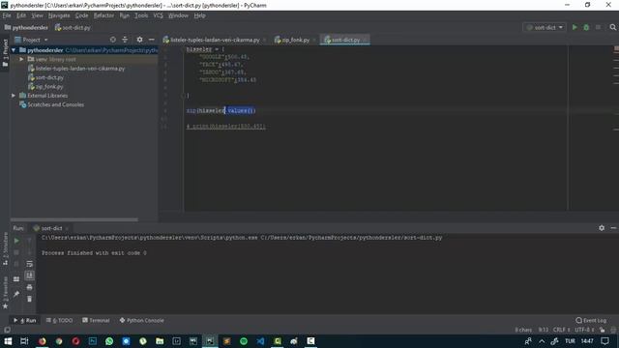Click the stop button in top toolbar
Image resolution: width=619 pixels, height=348 pixels.
pos(598,27)
